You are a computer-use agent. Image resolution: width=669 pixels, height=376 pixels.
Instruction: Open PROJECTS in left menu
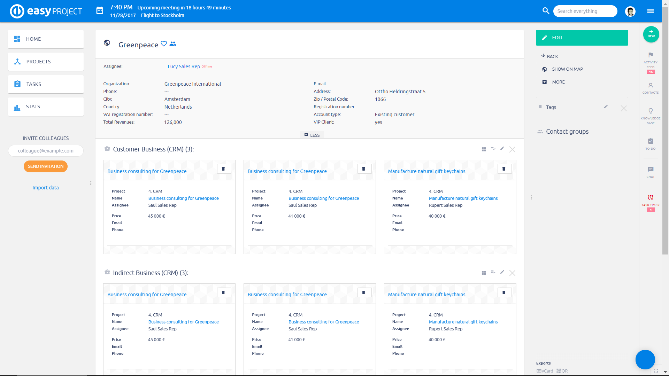coord(46,62)
